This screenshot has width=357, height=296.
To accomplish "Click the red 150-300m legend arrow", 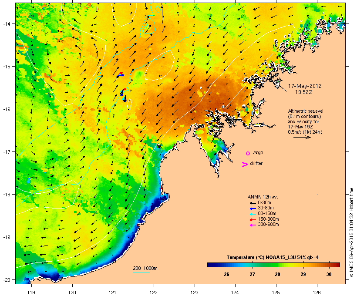I will 253,220.
